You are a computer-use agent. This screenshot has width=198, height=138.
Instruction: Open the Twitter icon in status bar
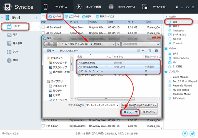pos(192,133)
